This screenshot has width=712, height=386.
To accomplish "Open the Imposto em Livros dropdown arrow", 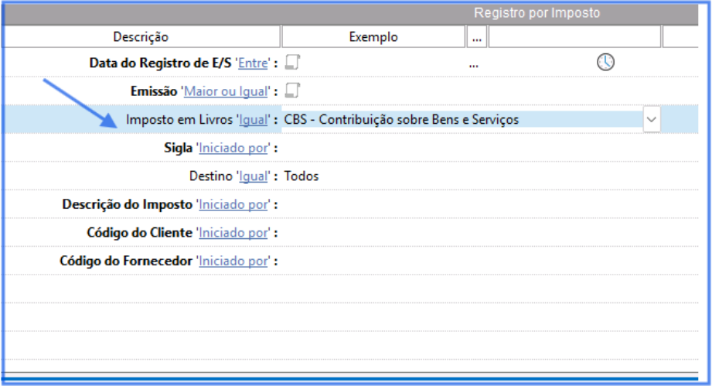I will point(651,119).
